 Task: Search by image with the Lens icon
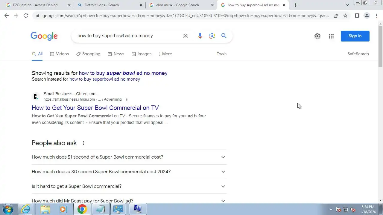click(x=212, y=36)
